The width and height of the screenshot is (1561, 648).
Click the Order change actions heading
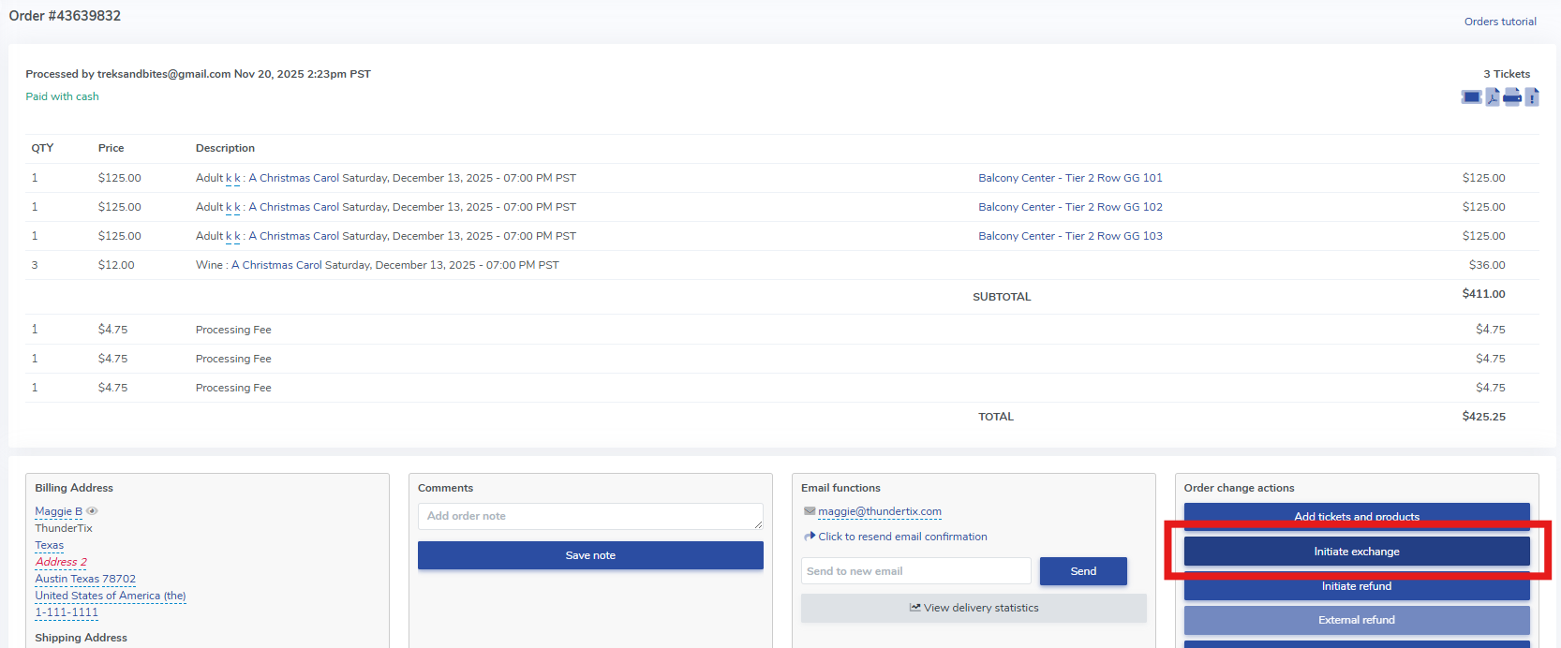(x=1239, y=488)
